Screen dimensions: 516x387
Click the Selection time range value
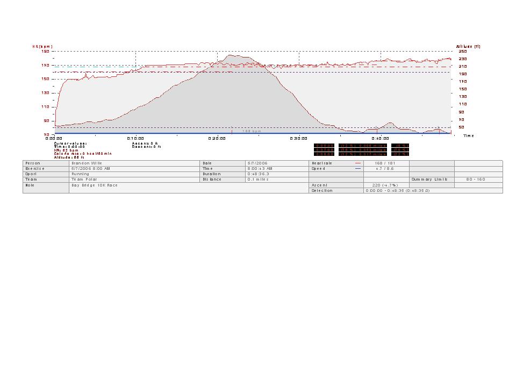point(398,190)
